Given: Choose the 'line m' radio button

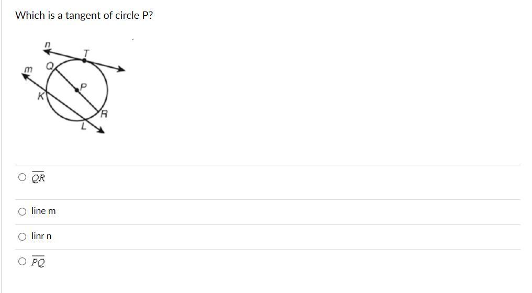Looking at the screenshot, I should click(22, 211).
